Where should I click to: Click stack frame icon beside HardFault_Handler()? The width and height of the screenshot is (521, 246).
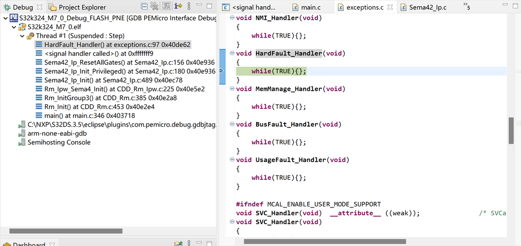click(39, 45)
